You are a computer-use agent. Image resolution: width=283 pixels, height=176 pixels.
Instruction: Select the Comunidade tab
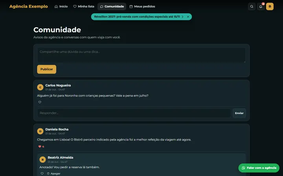[x=112, y=7]
